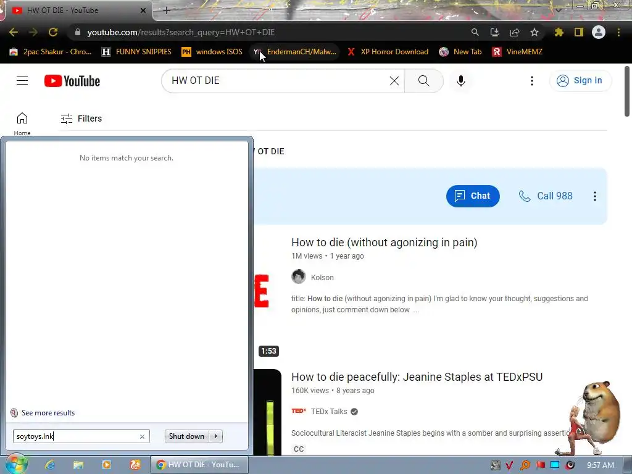Open the XP Horror Download bookmark

click(x=388, y=52)
